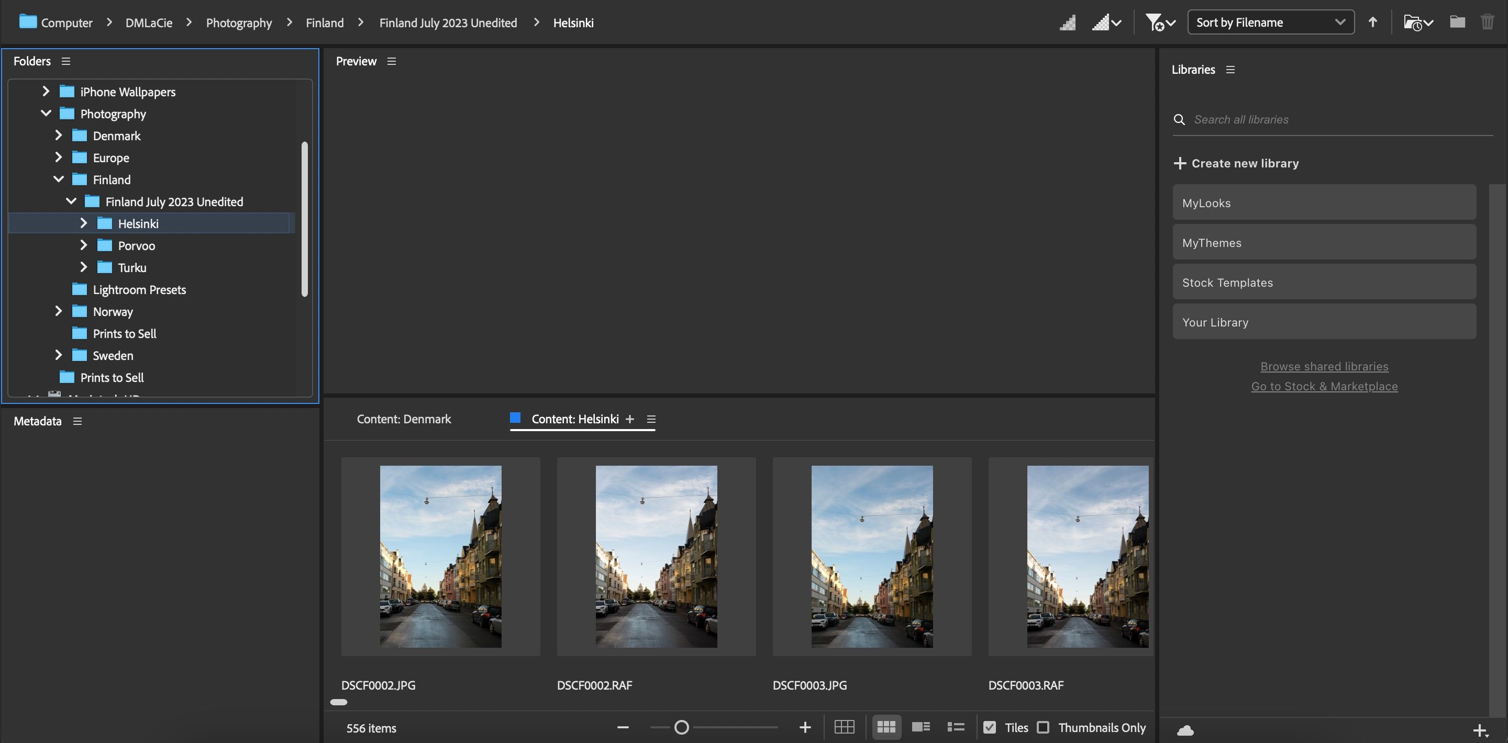Expand the Norway folder
This screenshot has height=743, width=1508.
[x=58, y=311]
